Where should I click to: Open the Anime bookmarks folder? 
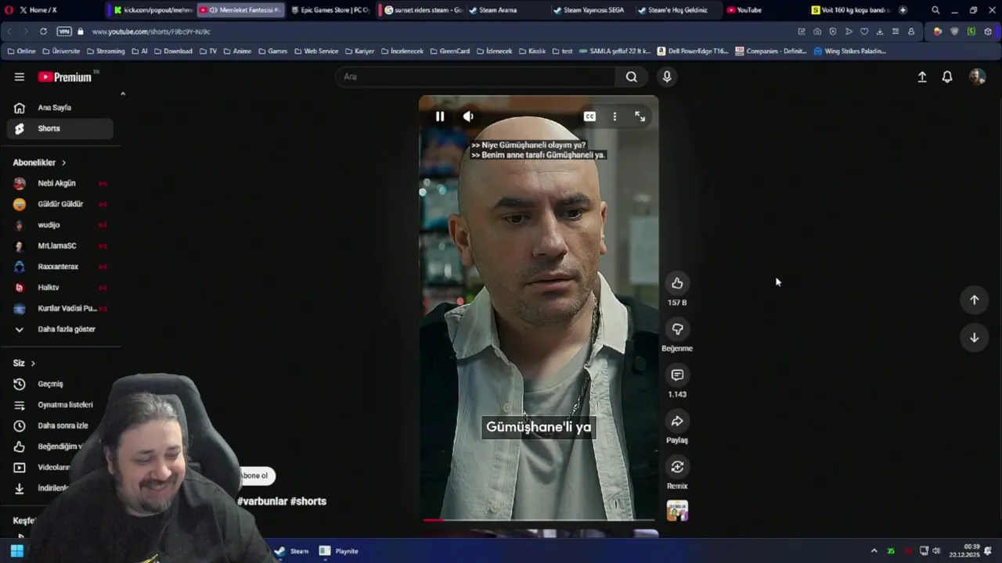click(237, 51)
